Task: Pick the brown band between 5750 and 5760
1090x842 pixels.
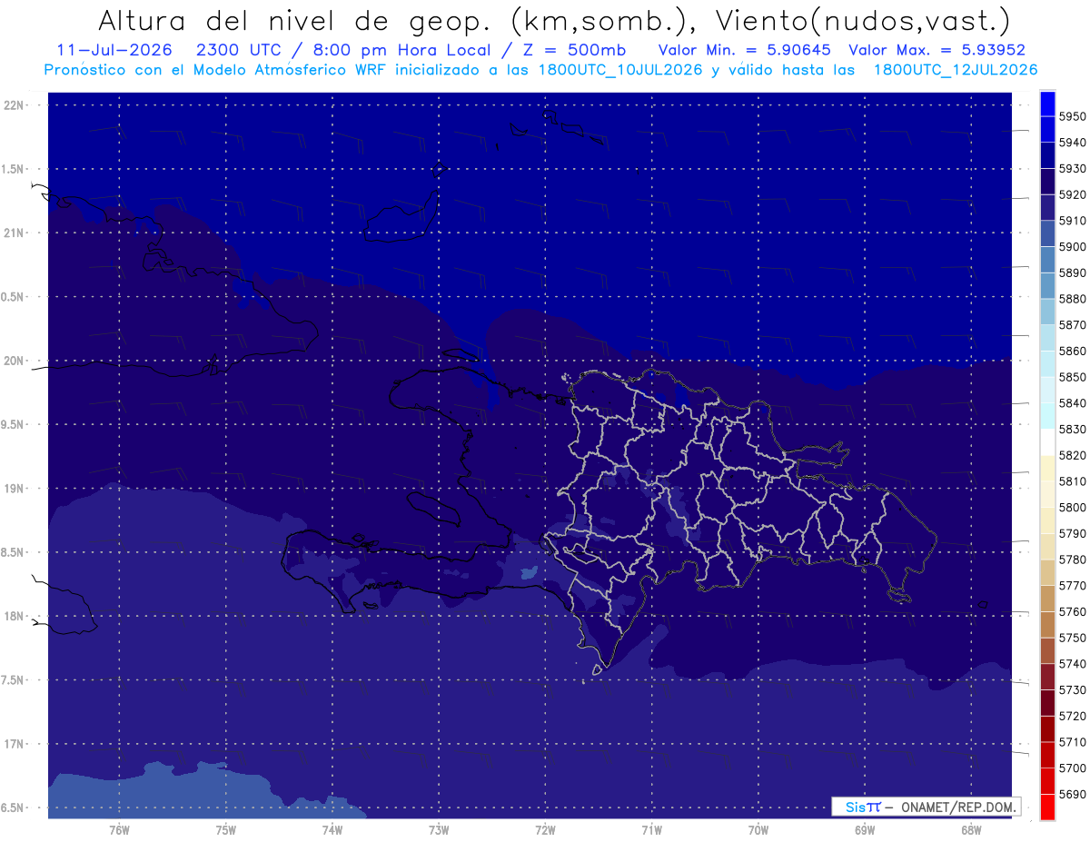Action: click(x=1047, y=625)
